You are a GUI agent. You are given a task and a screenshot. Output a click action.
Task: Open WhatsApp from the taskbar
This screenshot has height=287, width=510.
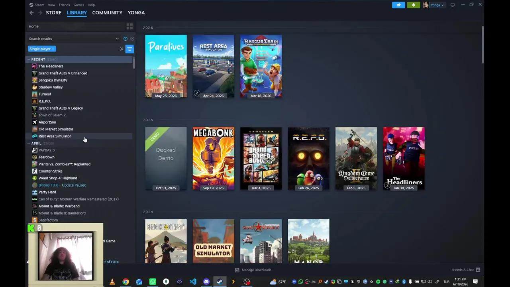point(153,282)
